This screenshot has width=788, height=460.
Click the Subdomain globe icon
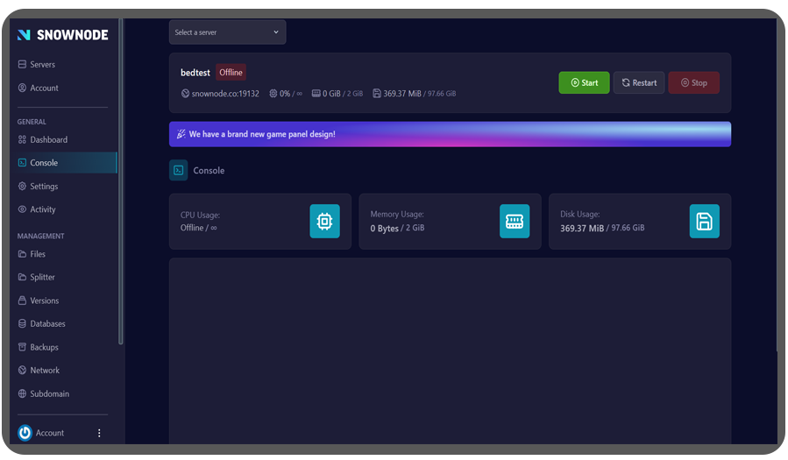pyautogui.click(x=22, y=393)
